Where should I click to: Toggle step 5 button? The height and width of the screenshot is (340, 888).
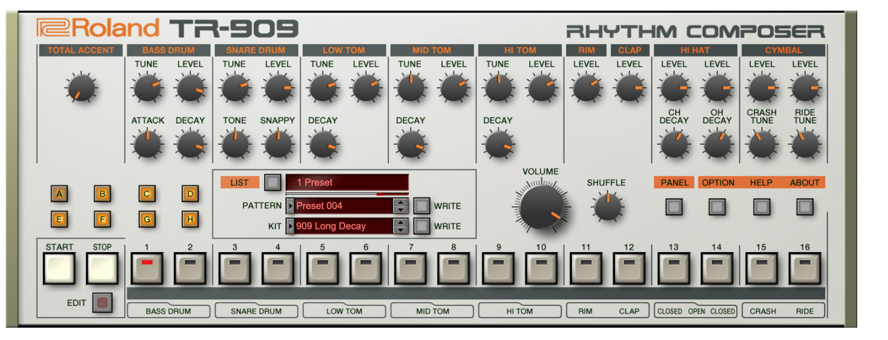tap(322, 269)
